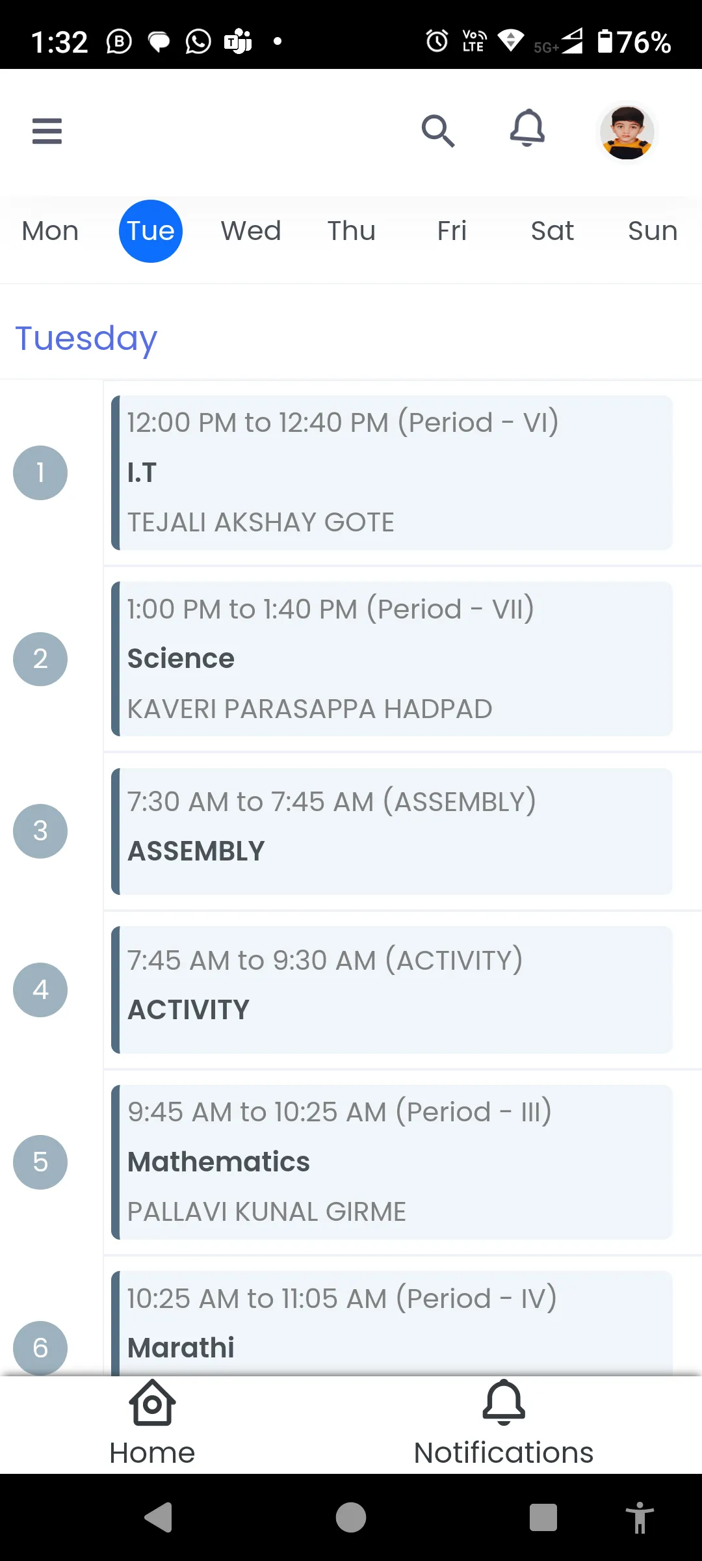This screenshot has height=1561, width=702.
Task: Open the I.T period card
Action: pos(392,473)
